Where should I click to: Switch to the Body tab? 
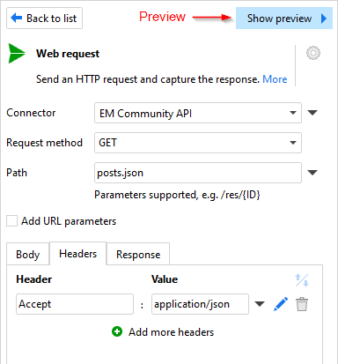(28, 254)
